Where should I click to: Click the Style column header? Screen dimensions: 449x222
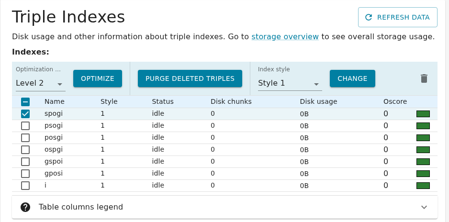click(109, 101)
